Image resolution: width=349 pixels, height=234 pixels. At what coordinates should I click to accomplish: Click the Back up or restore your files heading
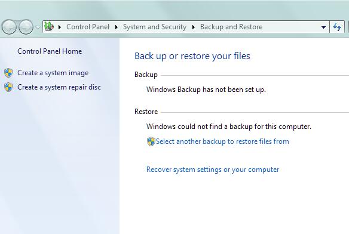192,56
